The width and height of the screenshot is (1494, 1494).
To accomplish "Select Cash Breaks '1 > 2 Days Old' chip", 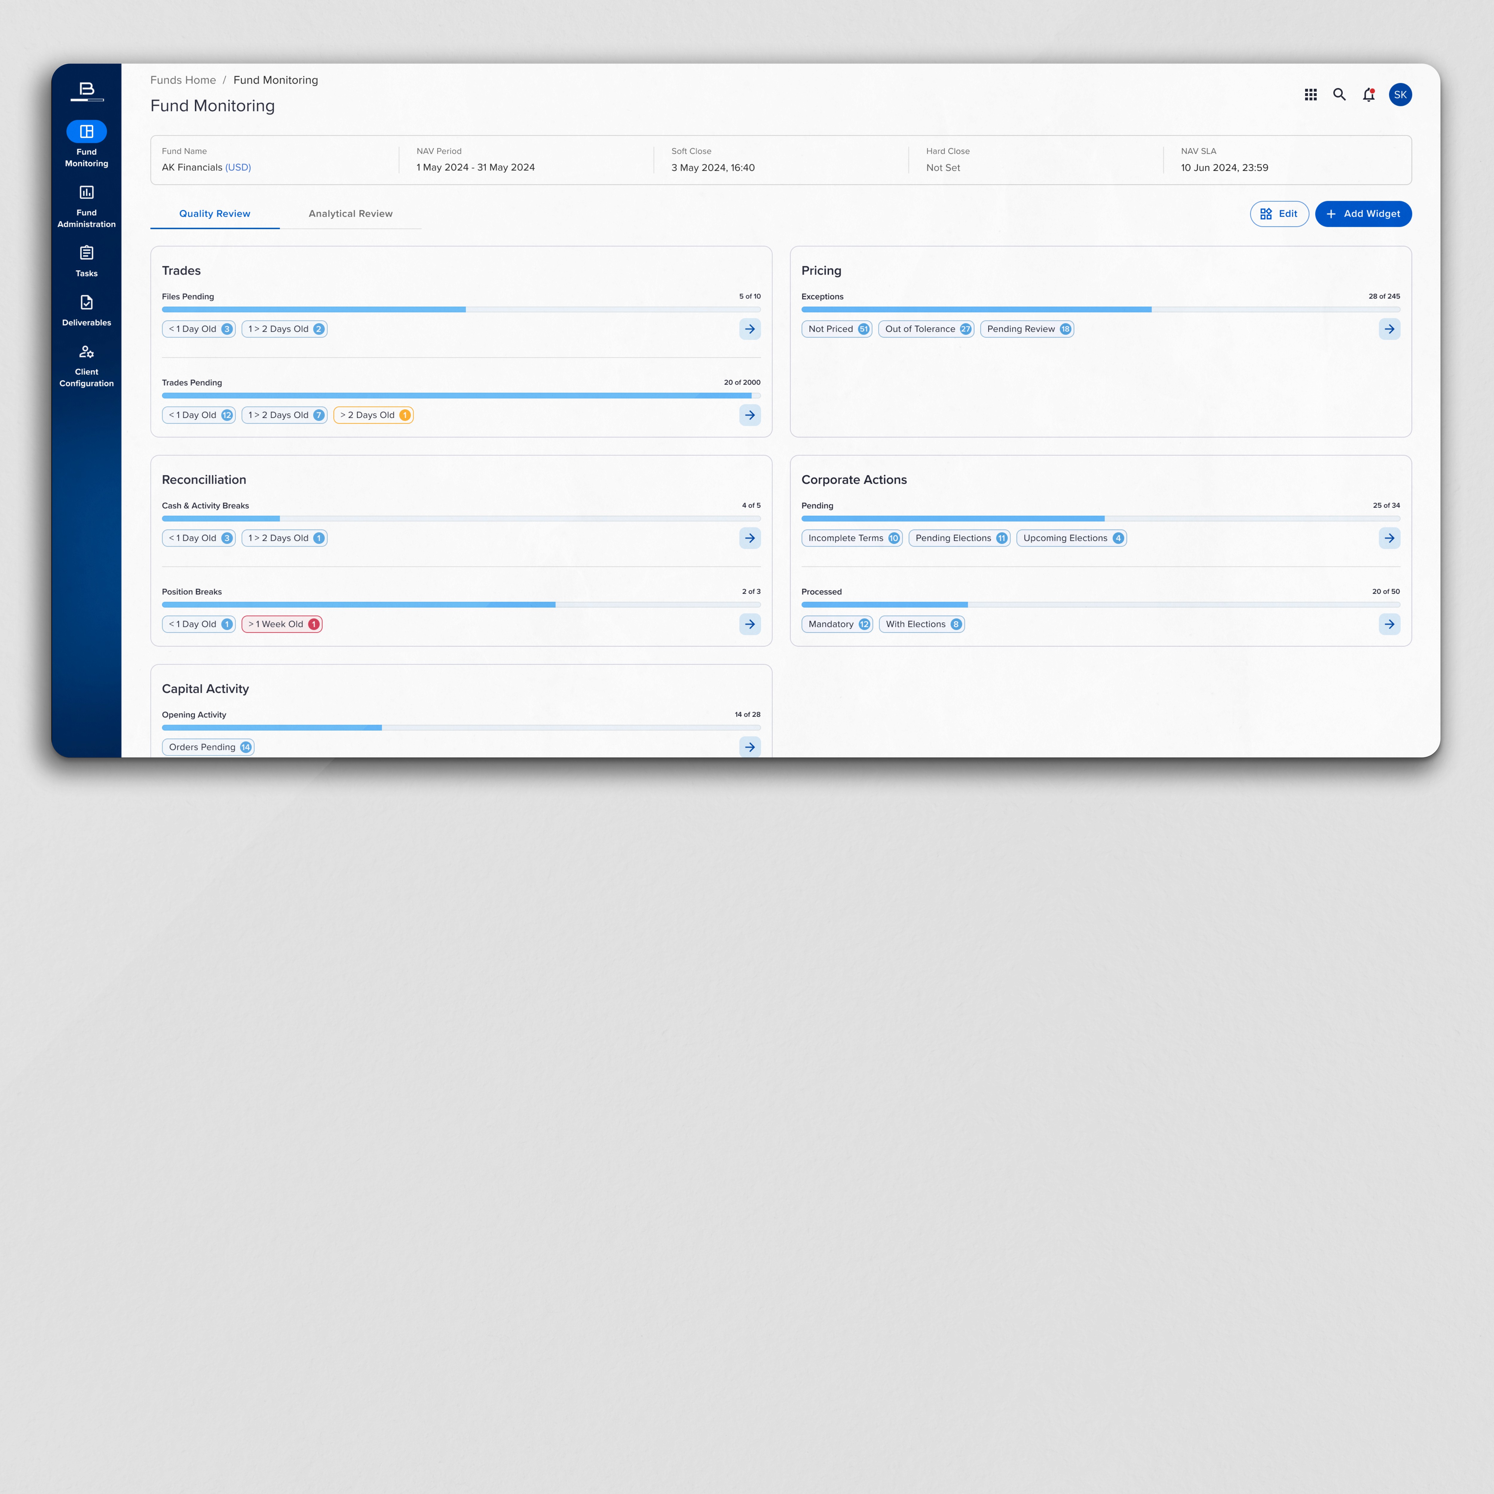I will (x=284, y=538).
